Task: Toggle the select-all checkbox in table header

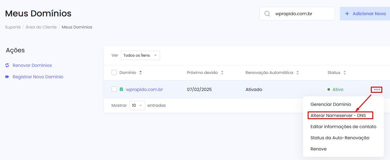Action: [114, 72]
